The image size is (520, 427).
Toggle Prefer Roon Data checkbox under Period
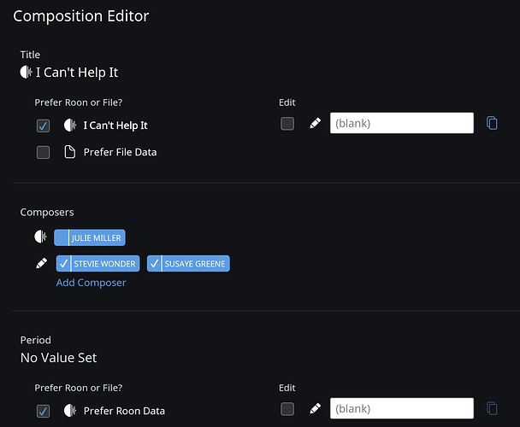point(43,411)
